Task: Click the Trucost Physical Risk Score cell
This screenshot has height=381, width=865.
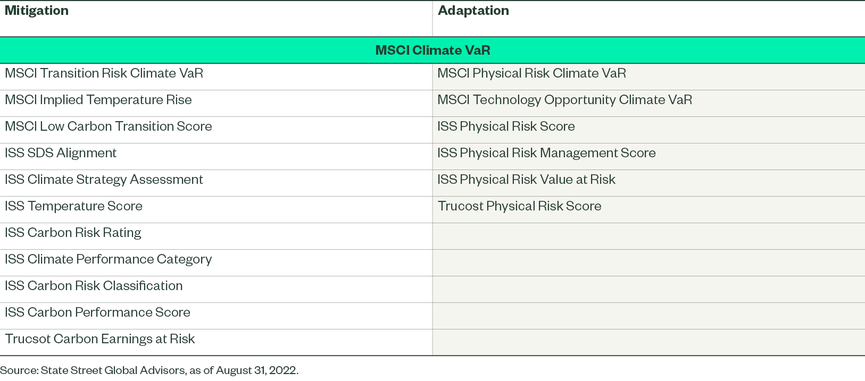Action: (519, 206)
